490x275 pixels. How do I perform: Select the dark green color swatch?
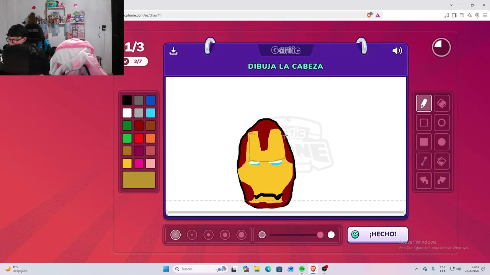[x=127, y=125]
